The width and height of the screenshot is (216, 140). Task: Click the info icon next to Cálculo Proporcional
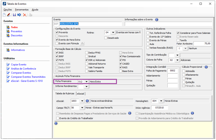pyautogui.click(x=206, y=67)
